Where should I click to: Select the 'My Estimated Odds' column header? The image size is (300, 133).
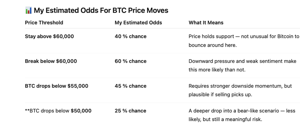pyautogui.click(x=138, y=23)
